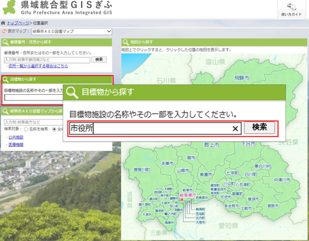Click 多治見市 on the map
Viewport: 309px width, 241px height.
click(x=231, y=206)
